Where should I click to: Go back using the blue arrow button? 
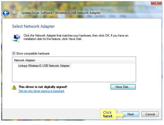[x=6, y=13]
